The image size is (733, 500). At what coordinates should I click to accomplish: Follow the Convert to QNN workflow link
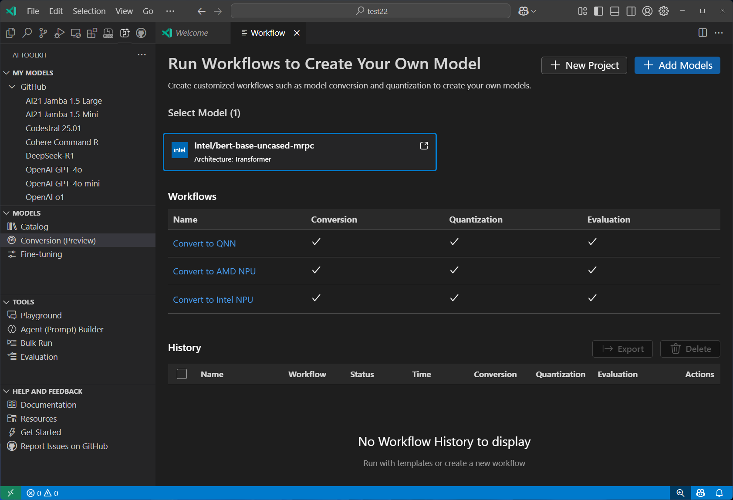(x=204, y=243)
